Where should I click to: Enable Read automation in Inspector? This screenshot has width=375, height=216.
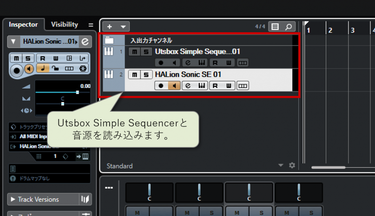tap(42, 58)
